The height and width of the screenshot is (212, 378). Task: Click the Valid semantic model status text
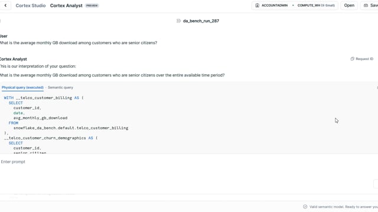pos(344,207)
